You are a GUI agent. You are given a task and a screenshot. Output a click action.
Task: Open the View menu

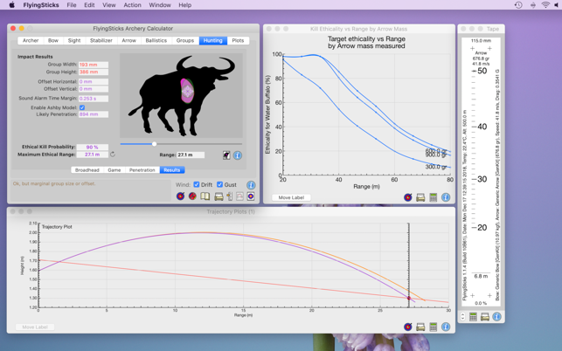point(109,5)
